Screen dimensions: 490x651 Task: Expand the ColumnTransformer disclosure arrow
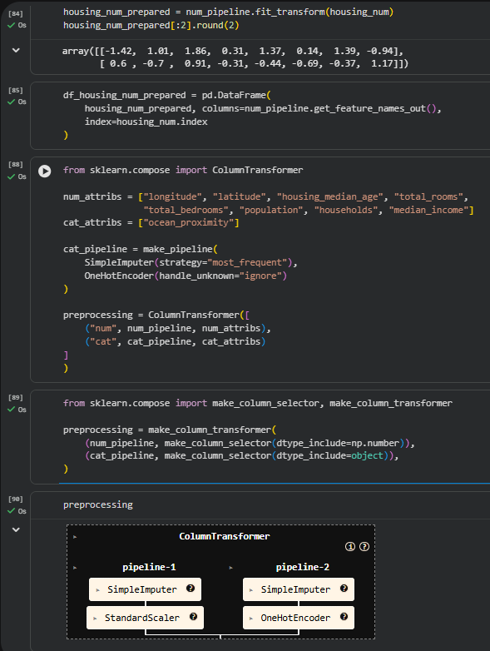point(75,537)
